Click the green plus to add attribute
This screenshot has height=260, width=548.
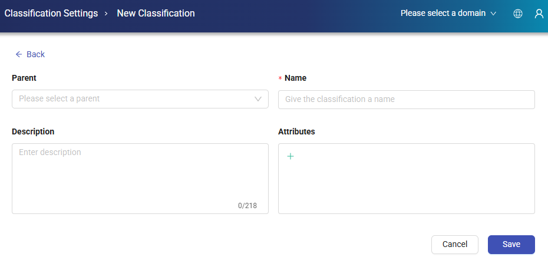[290, 156]
